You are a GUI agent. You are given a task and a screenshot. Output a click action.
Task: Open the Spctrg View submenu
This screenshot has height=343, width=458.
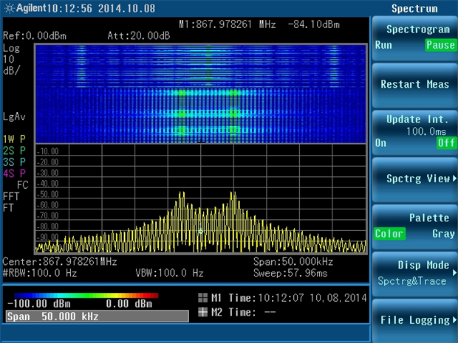tap(414, 179)
